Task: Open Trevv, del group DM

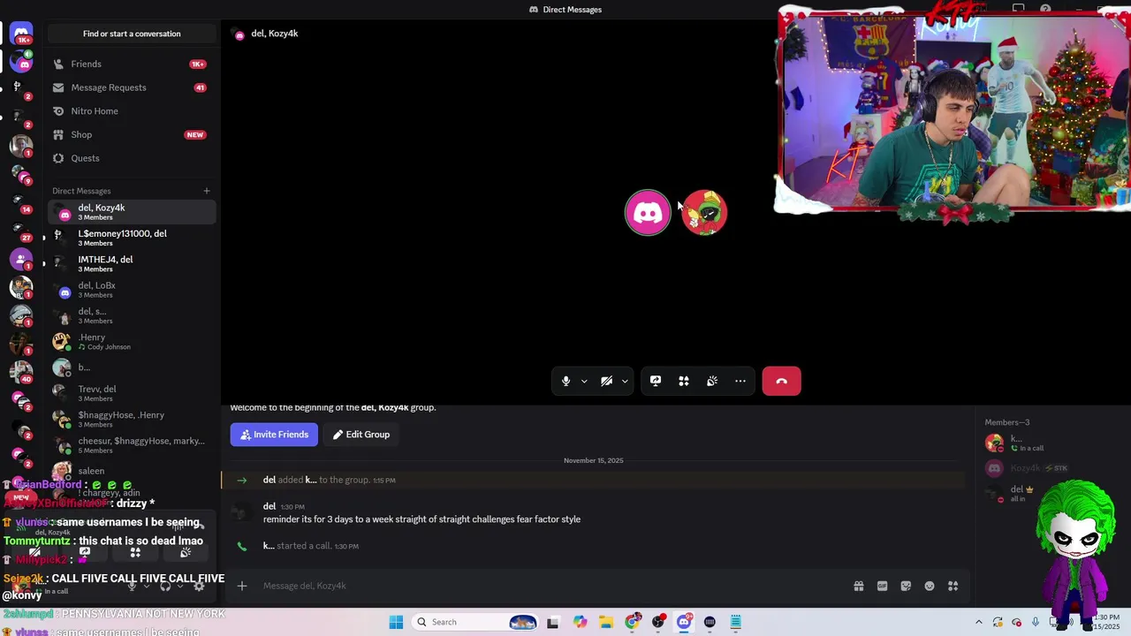Action: [x=131, y=393]
